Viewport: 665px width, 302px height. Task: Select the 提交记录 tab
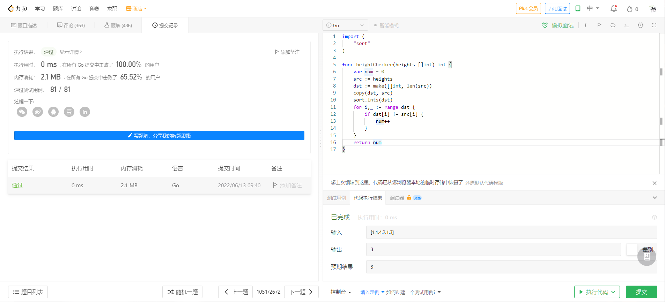click(x=165, y=25)
